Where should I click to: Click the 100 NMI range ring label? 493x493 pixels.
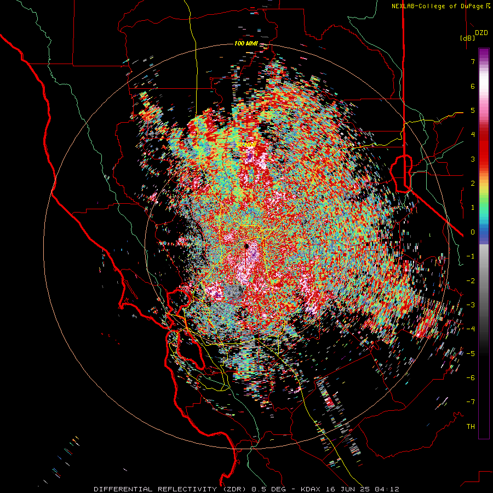246,43
